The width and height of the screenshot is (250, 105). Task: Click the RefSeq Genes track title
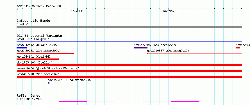coord(29,96)
